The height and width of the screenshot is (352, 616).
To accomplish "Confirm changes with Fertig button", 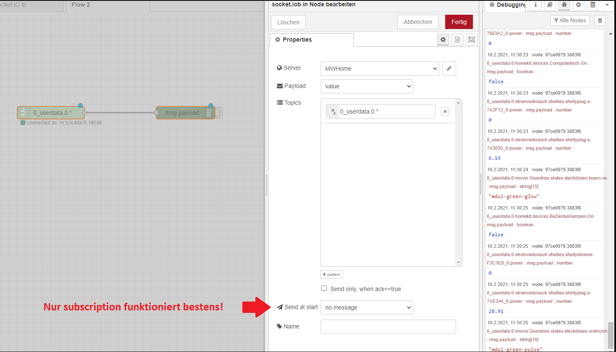I will tap(459, 22).
